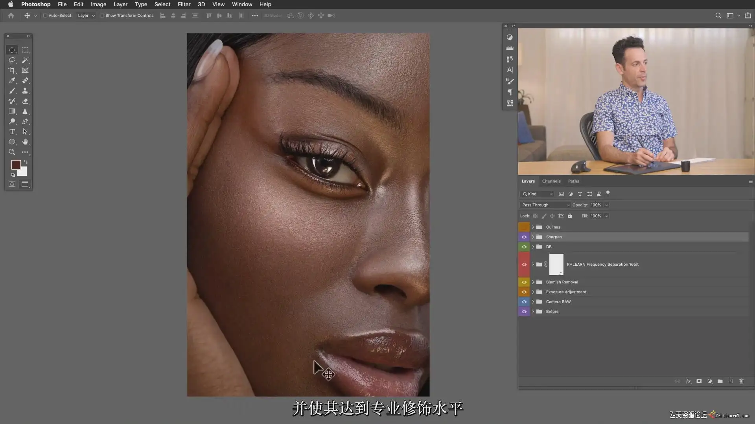Create a new group with folder icon
The width and height of the screenshot is (755, 424).
pos(720,381)
